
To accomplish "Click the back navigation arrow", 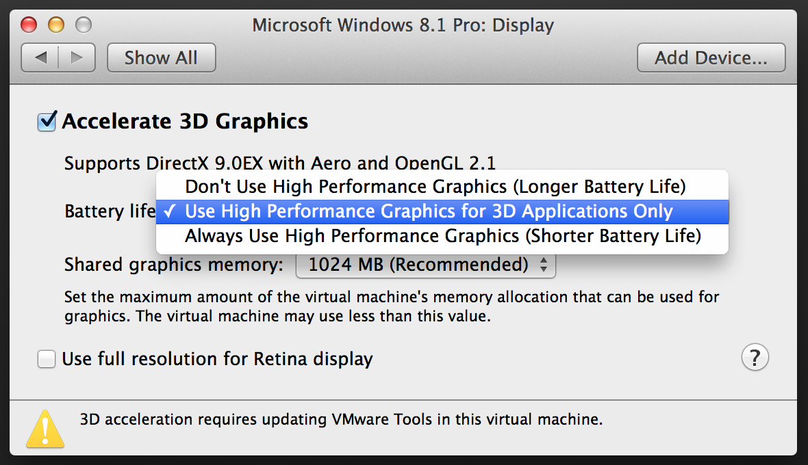I will 40,58.
